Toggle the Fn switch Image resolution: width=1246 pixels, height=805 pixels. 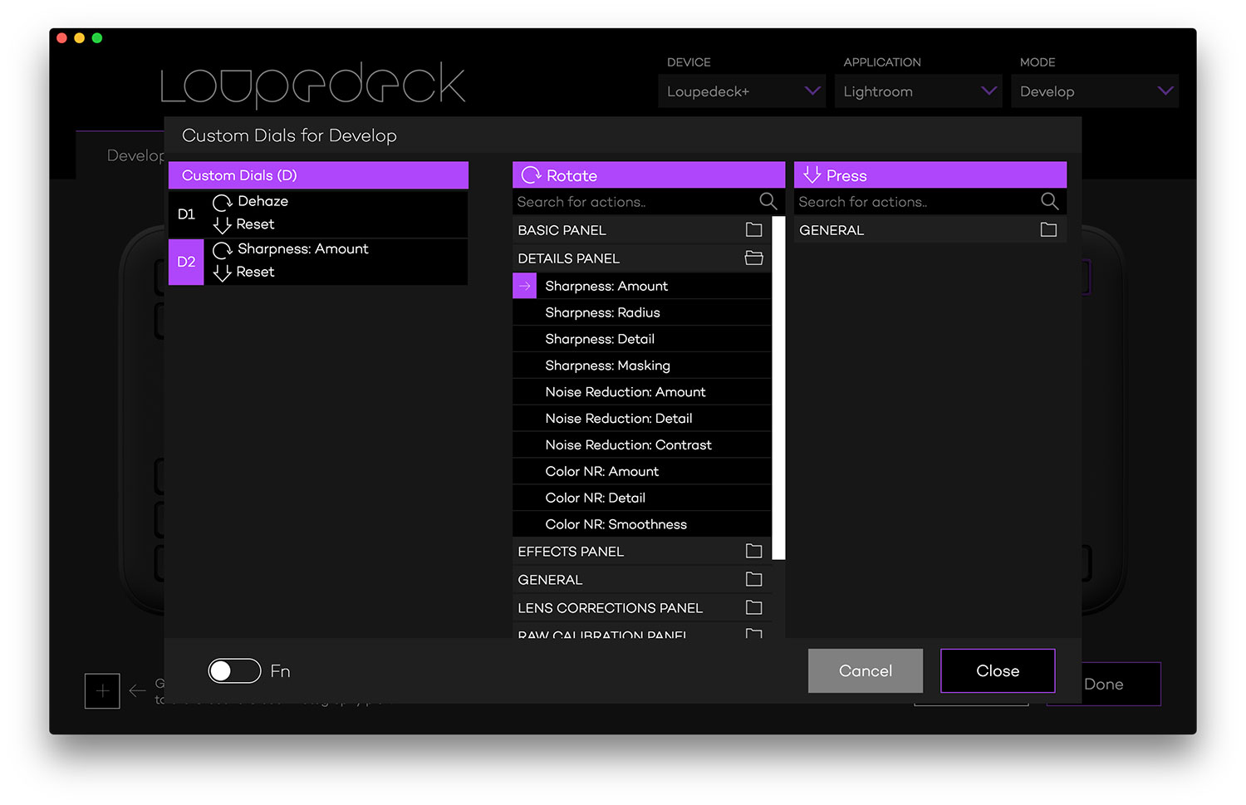tap(234, 671)
